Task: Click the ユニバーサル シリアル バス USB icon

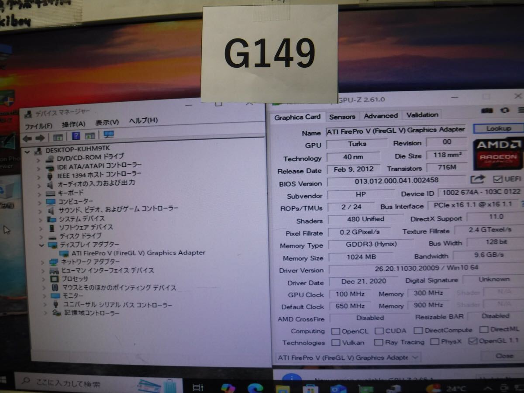Action: [x=56, y=304]
